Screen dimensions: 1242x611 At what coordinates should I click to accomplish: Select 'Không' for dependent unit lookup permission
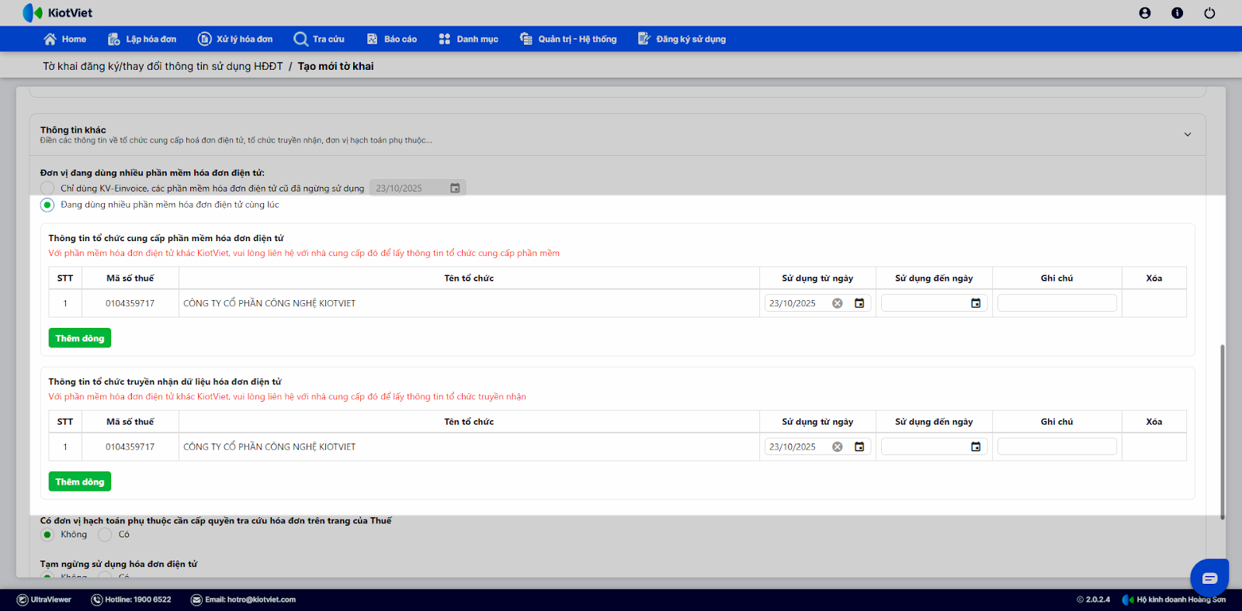47,534
